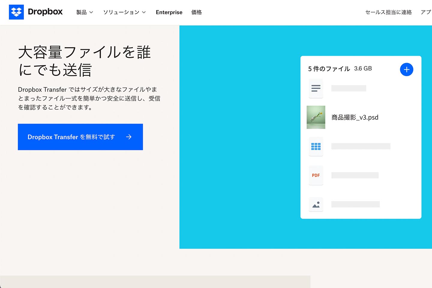Select the 価格 menu item

[196, 12]
